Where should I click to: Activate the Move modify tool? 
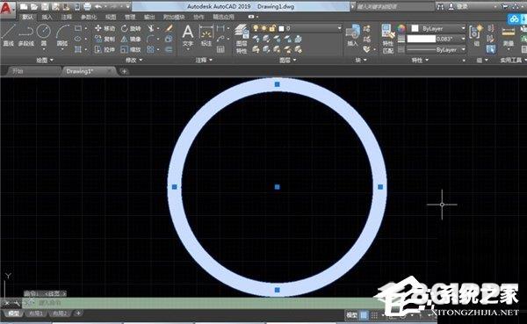pyautogui.click(x=105, y=29)
